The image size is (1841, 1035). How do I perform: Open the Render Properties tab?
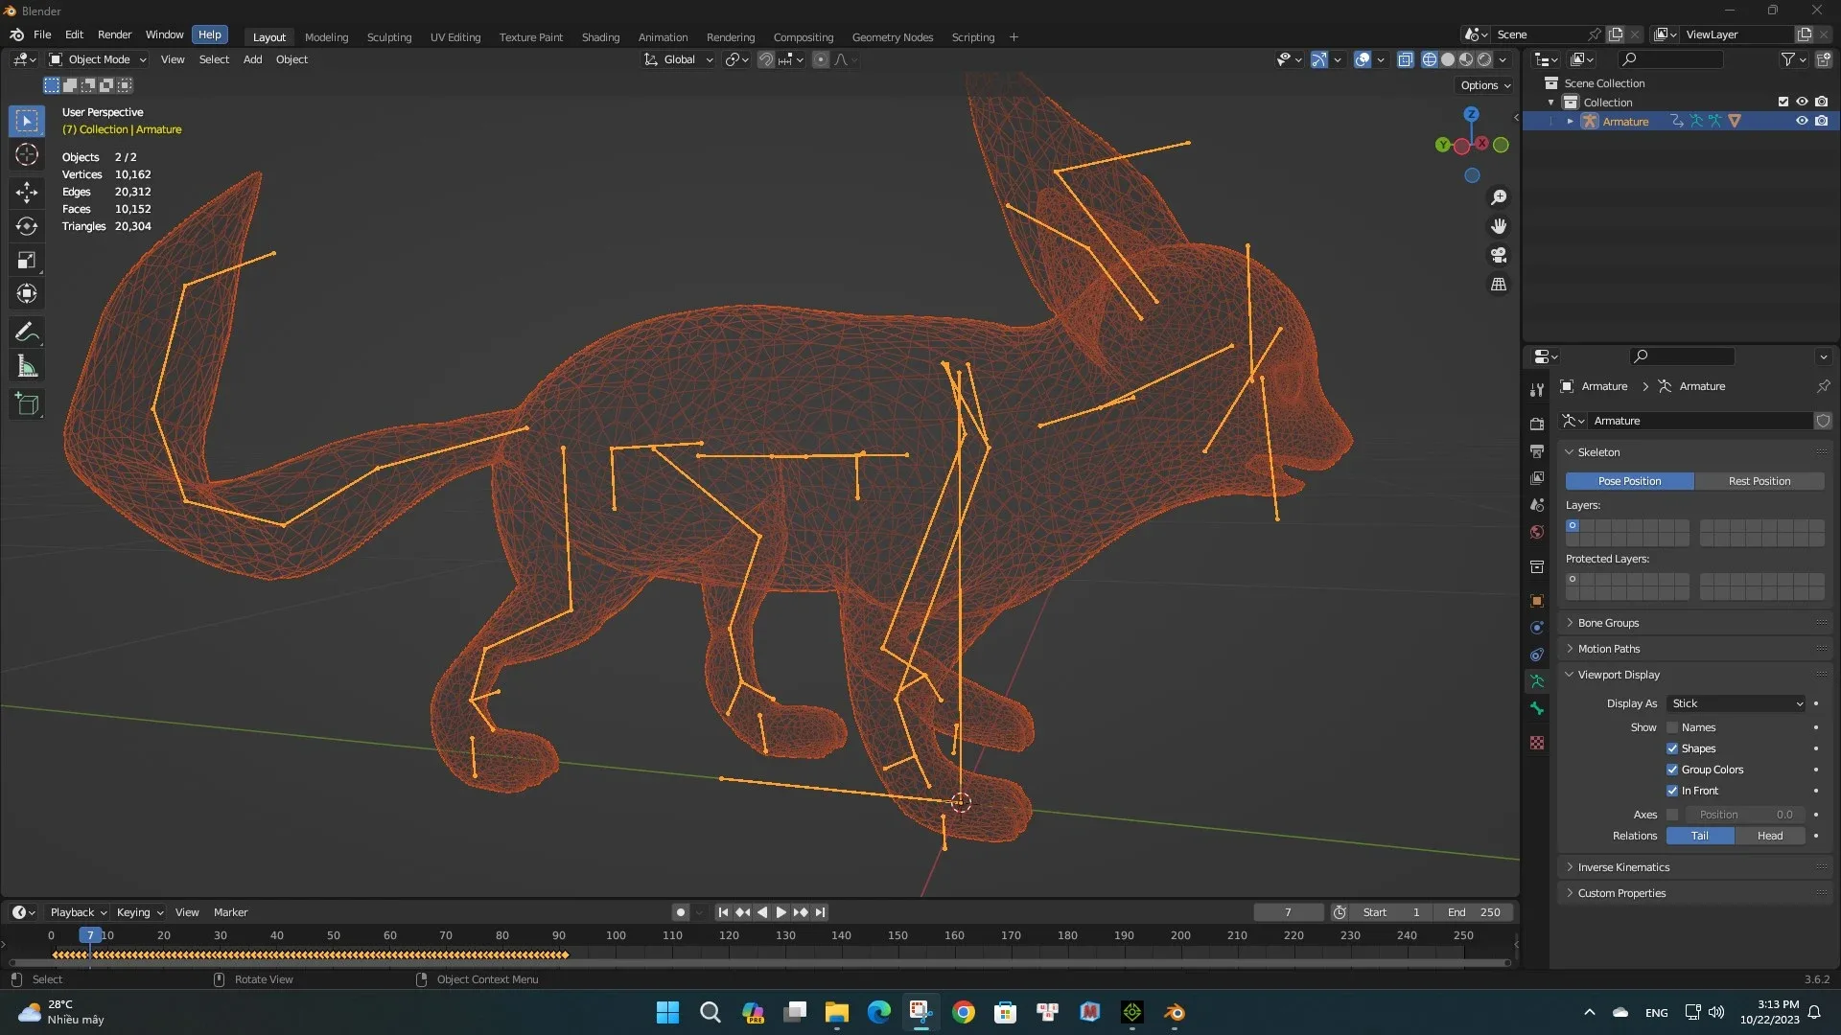coord(1537,423)
